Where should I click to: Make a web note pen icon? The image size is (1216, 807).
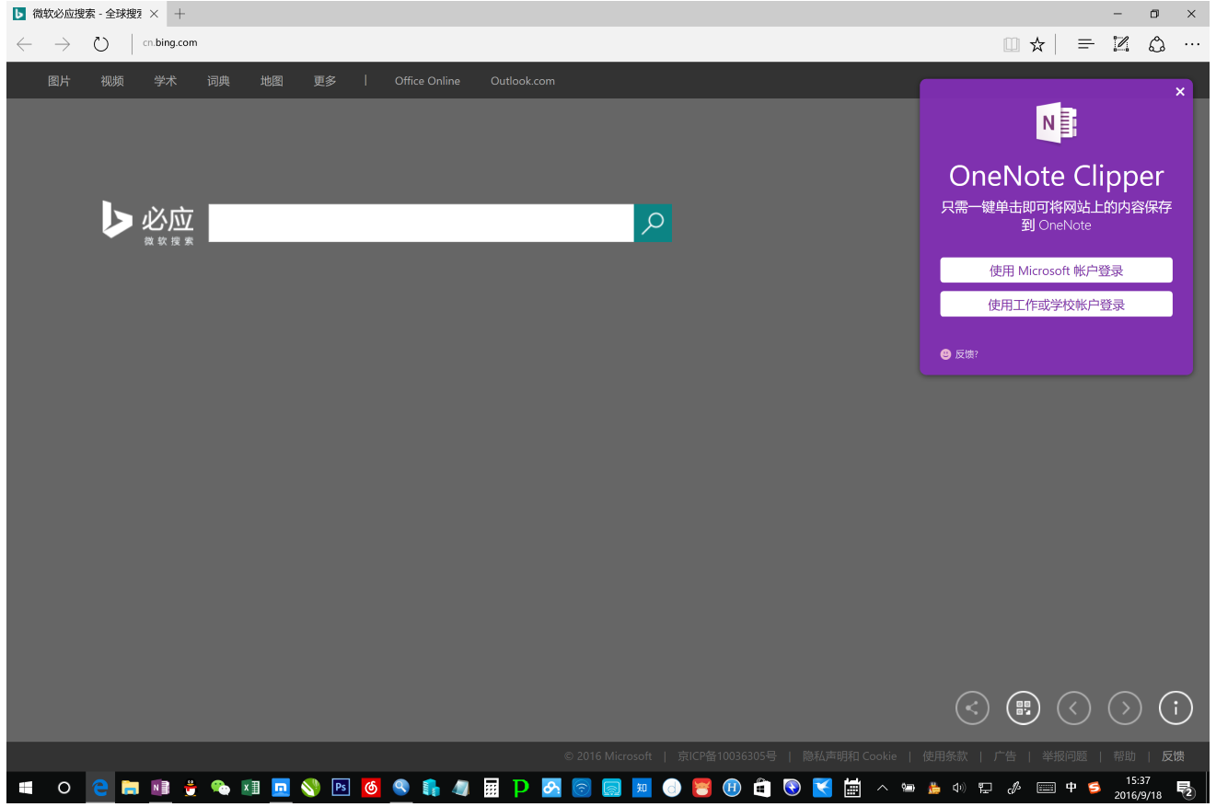point(1121,44)
